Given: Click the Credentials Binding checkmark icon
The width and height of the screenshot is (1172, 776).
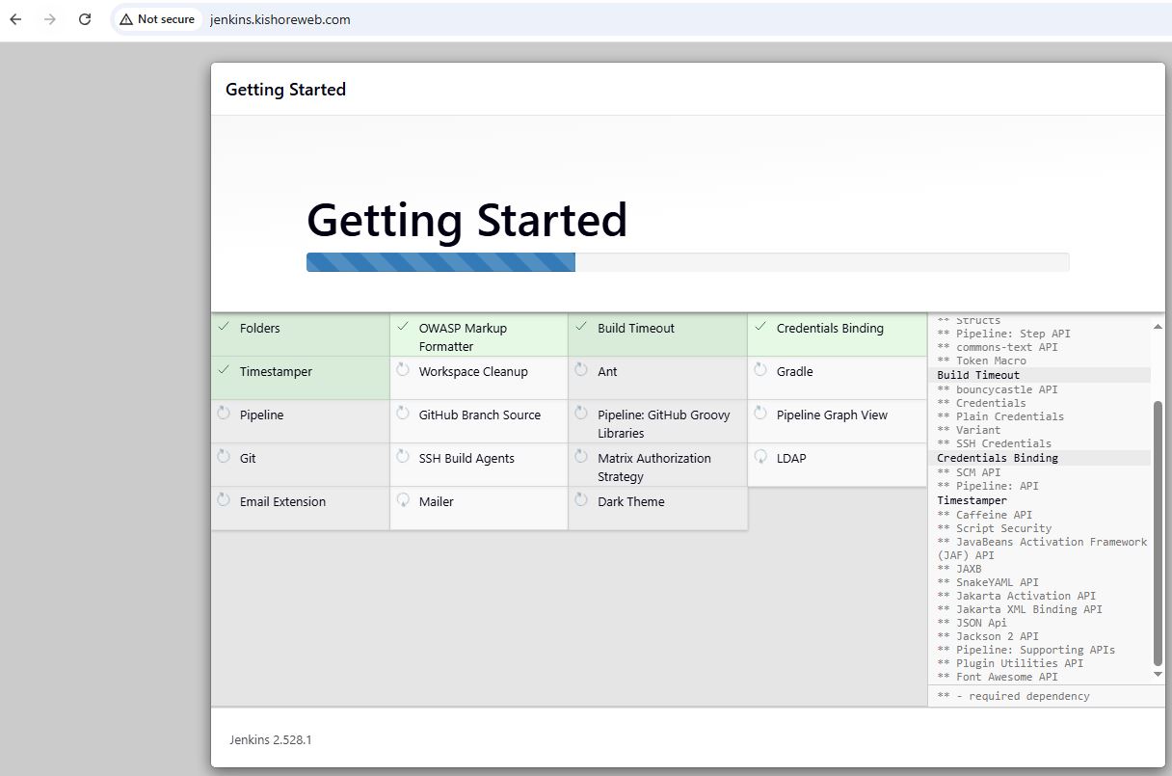Looking at the screenshot, I should click(x=760, y=327).
